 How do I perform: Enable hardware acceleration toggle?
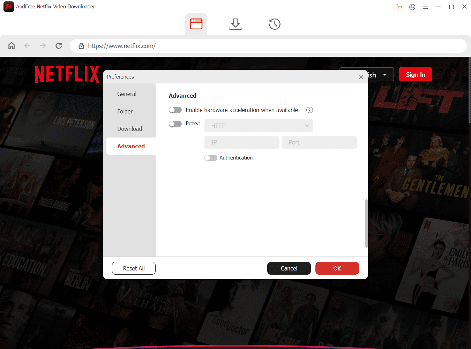[x=175, y=110]
